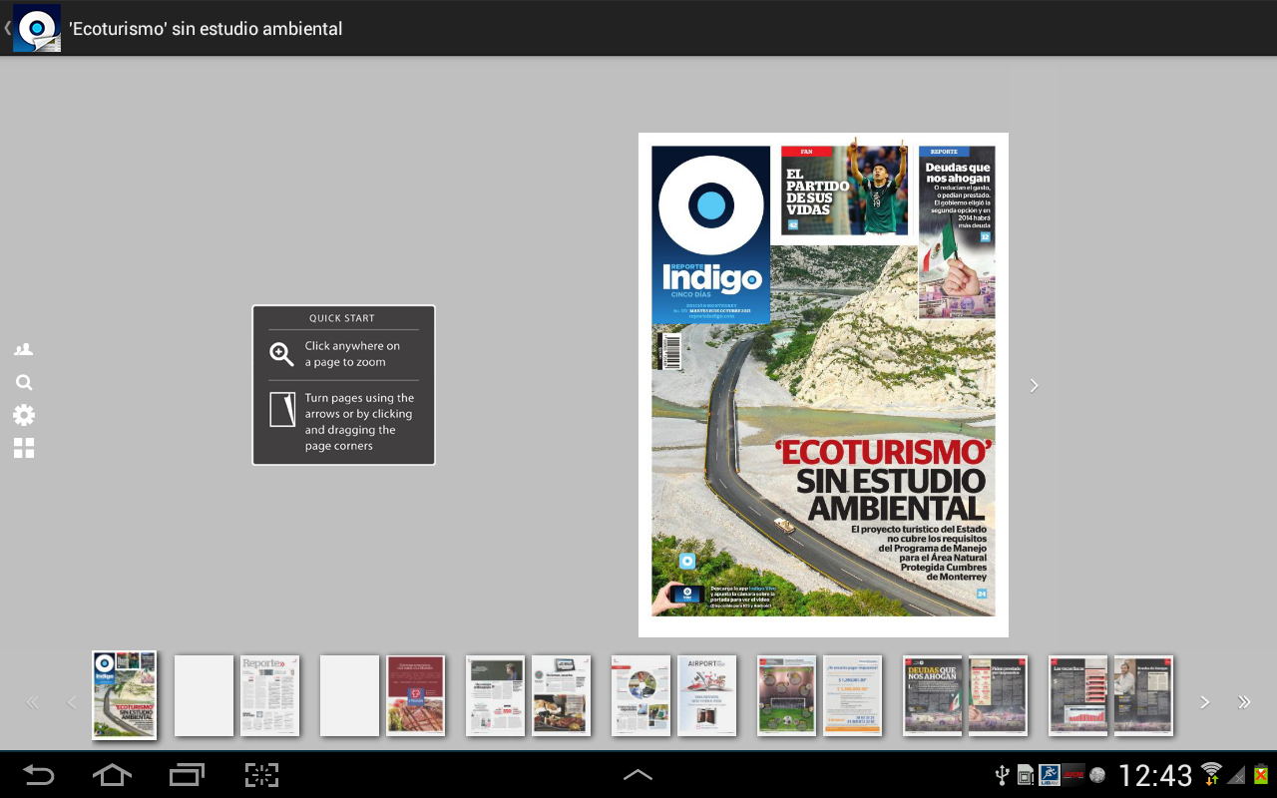
Task: Click the mobile signal strength icon
Action: click(1237, 775)
